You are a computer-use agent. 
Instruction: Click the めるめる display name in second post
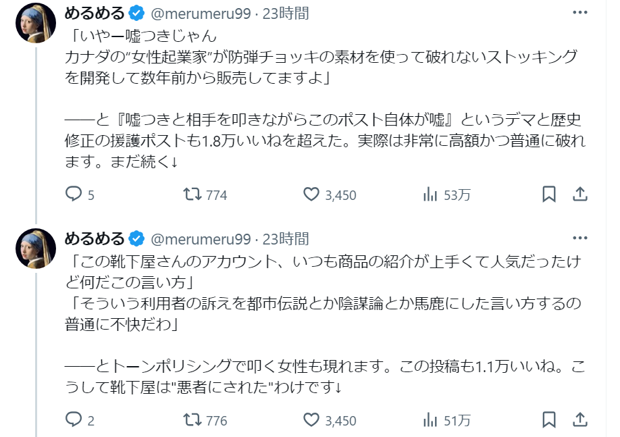[95, 239]
